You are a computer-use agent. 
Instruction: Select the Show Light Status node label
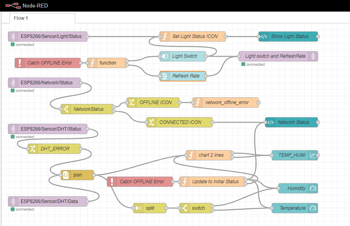point(290,36)
